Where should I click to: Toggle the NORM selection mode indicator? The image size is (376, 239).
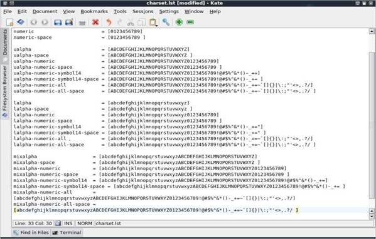click(x=85, y=223)
